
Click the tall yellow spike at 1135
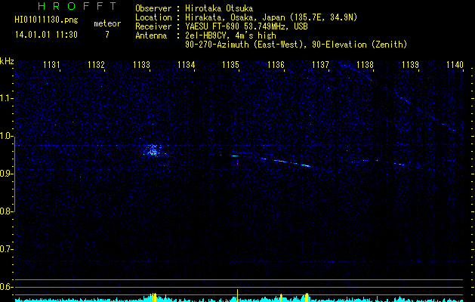[237, 295]
